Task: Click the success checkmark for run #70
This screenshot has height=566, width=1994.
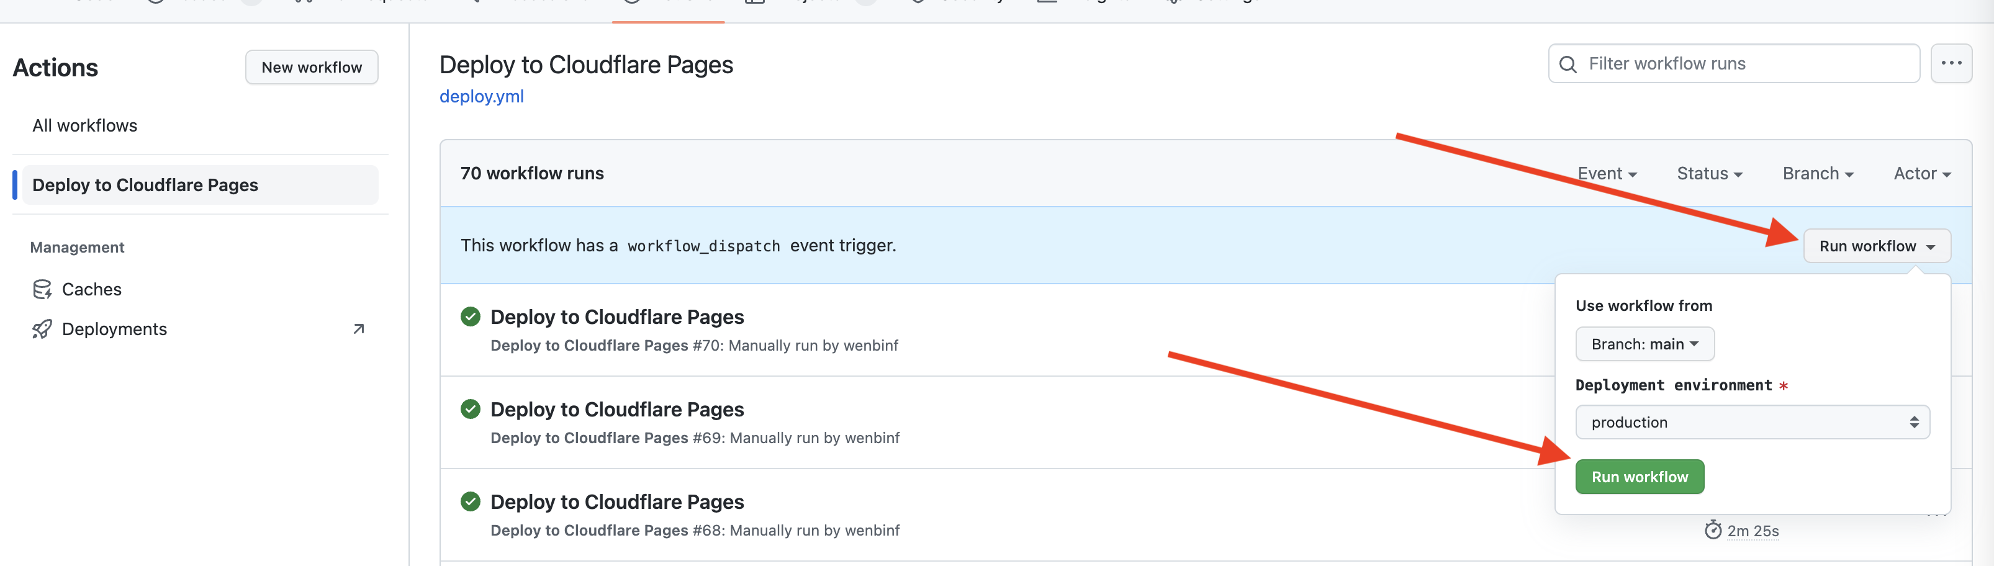Action: [x=470, y=317]
